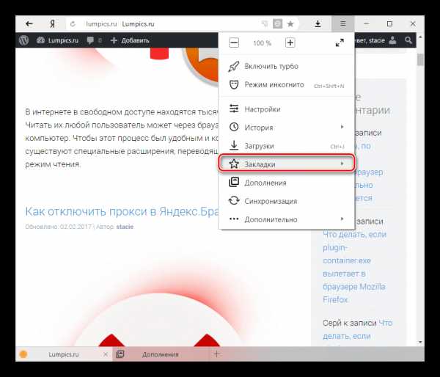Image resolution: width=440 pixels, height=377 pixels.
Task: Open downloads with the toolbar download arrow
Action: [318, 24]
